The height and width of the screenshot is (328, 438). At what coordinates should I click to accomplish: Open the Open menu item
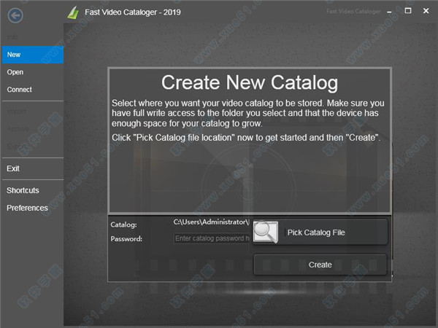[33, 72]
